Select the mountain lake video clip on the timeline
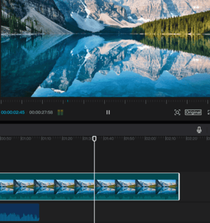The image size is (210, 223). coord(90,187)
